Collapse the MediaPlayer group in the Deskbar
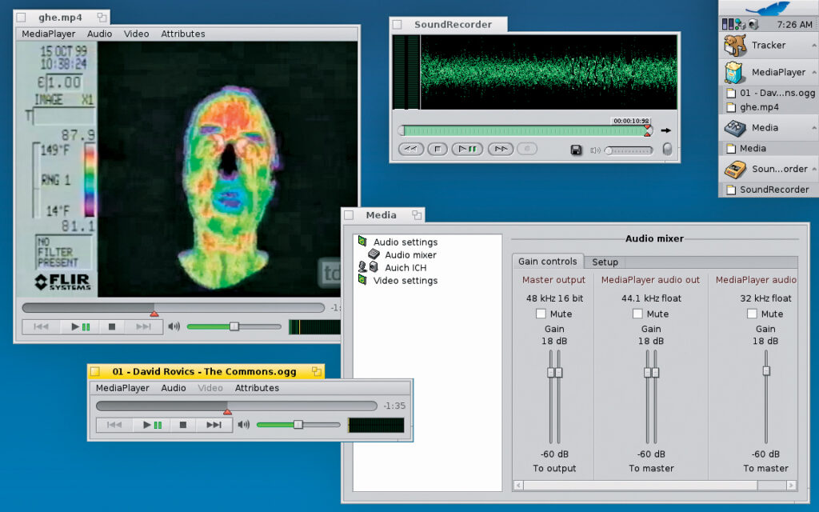 click(x=813, y=72)
